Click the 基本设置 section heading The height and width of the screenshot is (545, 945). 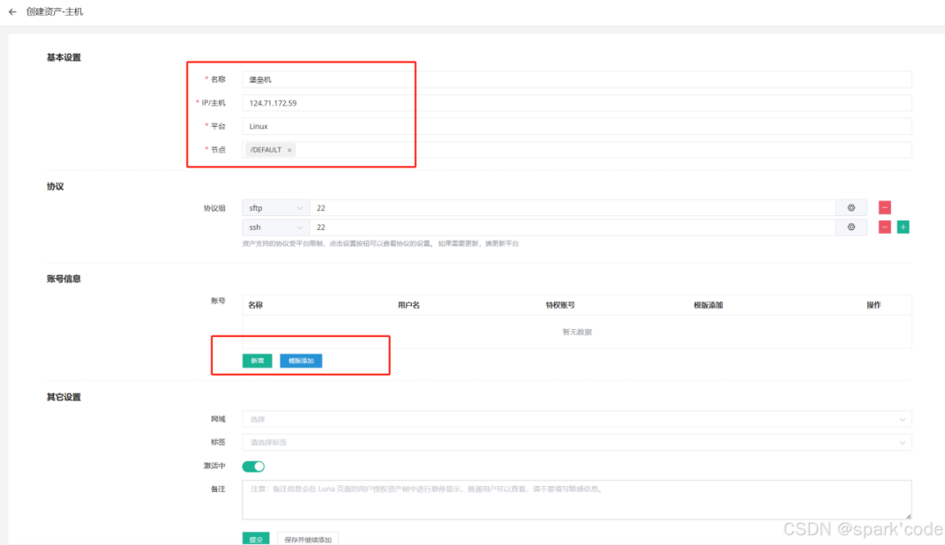(x=64, y=58)
